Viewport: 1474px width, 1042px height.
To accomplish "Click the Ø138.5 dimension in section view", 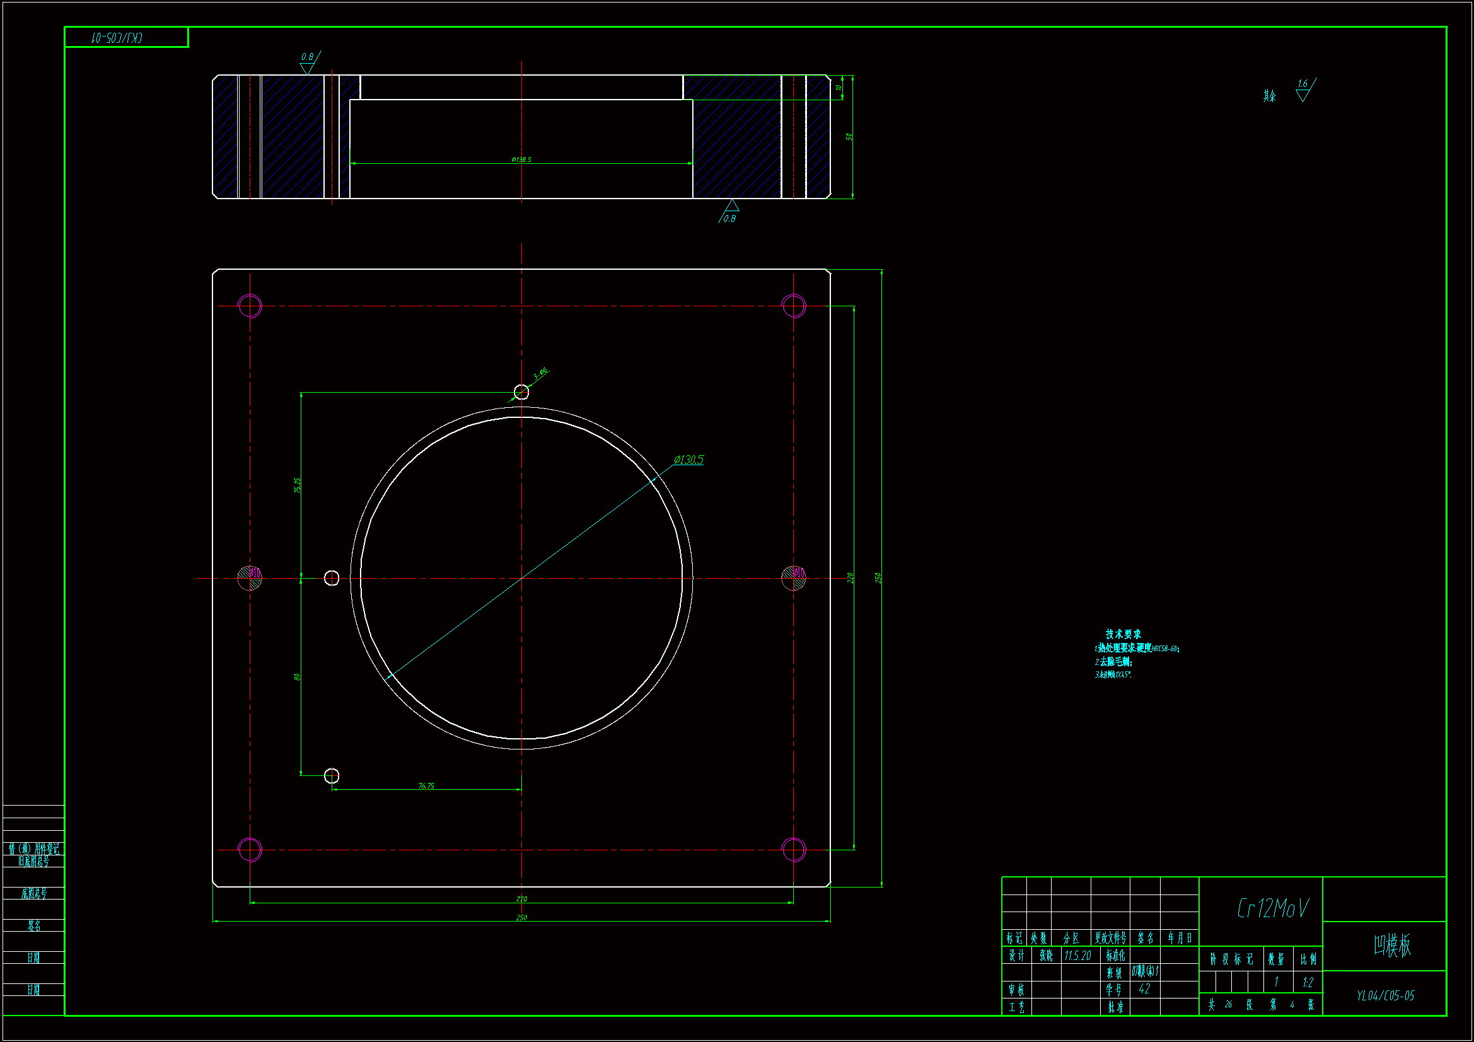I will click(x=521, y=159).
